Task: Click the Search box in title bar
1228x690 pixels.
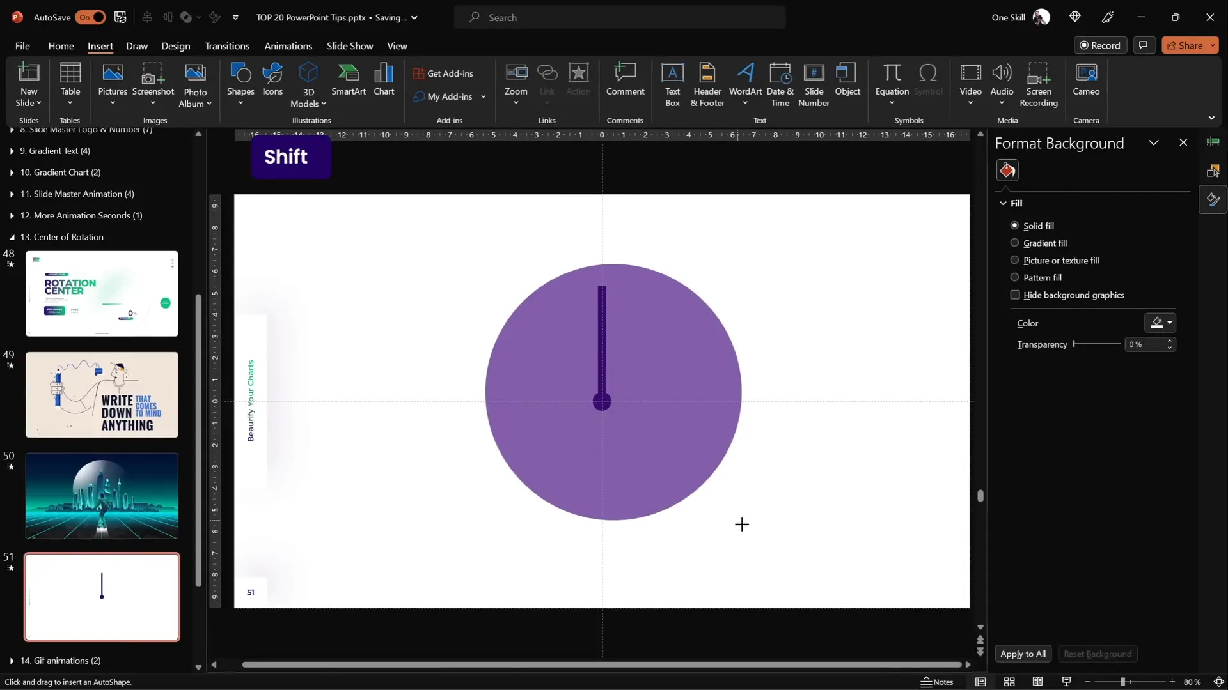Action: click(619, 17)
